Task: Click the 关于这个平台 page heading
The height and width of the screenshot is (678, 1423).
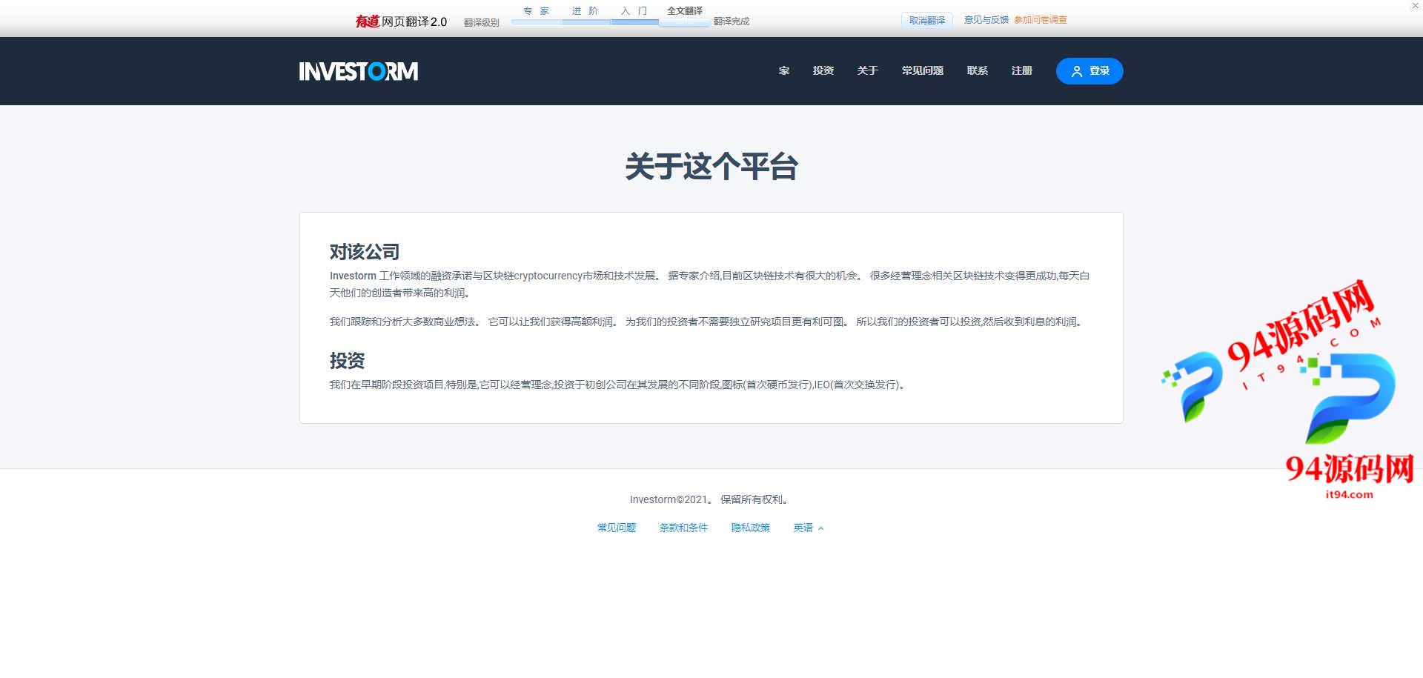Action: click(x=711, y=167)
